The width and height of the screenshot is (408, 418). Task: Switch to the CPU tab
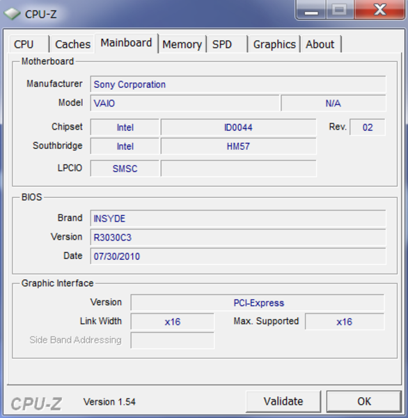point(29,45)
